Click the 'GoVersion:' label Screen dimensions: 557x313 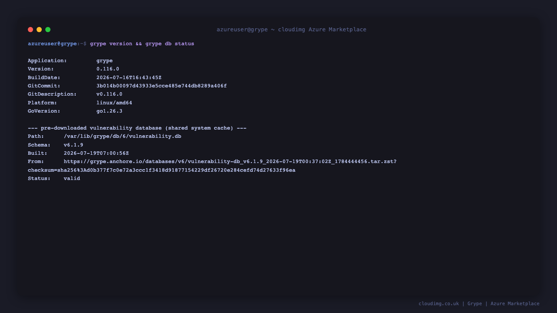pyautogui.click(x=44, y=111)
